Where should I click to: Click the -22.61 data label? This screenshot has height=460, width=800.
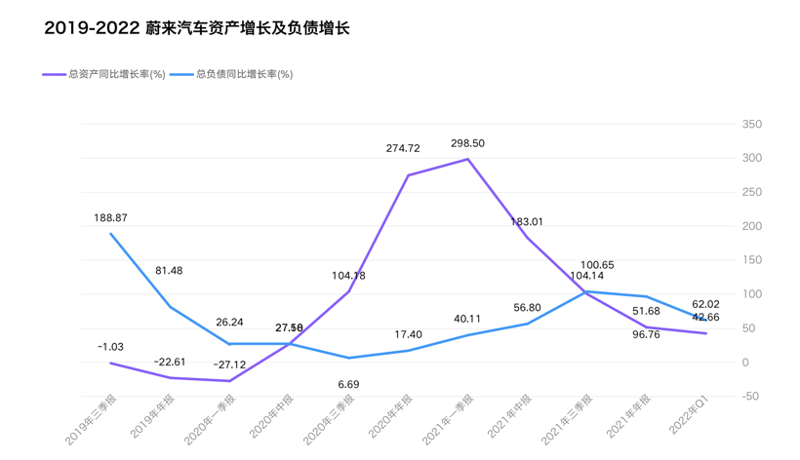click(170, 363)
